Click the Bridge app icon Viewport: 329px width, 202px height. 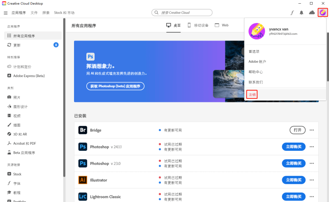point(83,130)
